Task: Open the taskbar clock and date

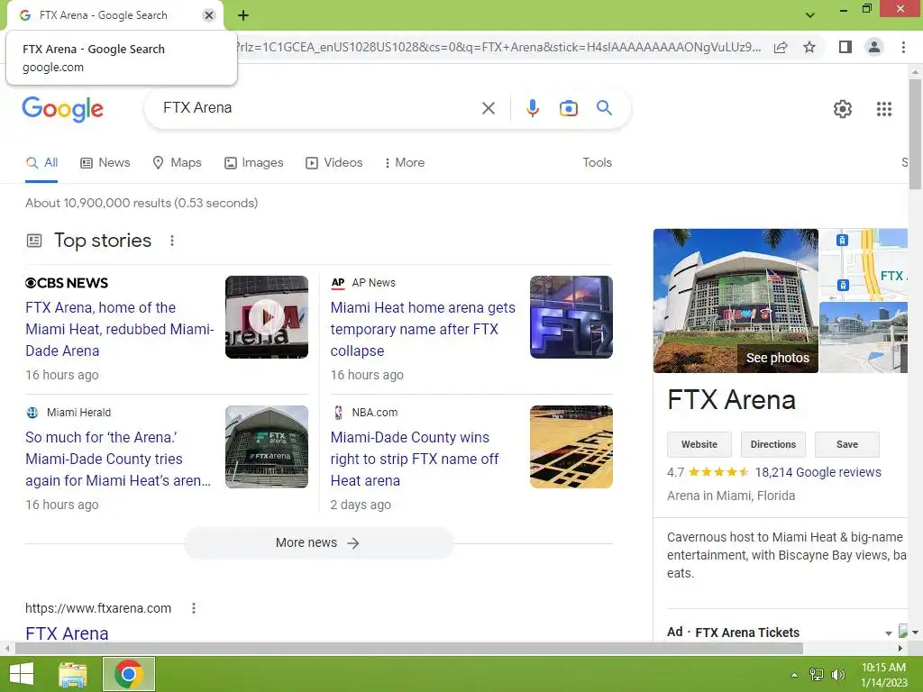Action: click(884, 675)
